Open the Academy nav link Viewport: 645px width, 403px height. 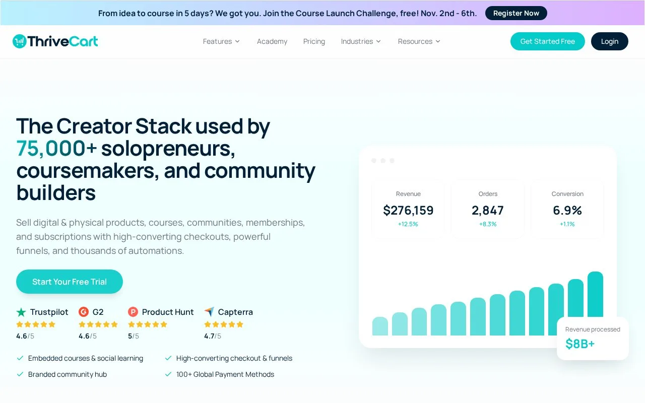pos(272,41)
